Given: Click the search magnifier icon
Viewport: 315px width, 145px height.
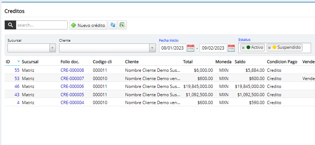Looking at the screenshot, I should 10,25.
